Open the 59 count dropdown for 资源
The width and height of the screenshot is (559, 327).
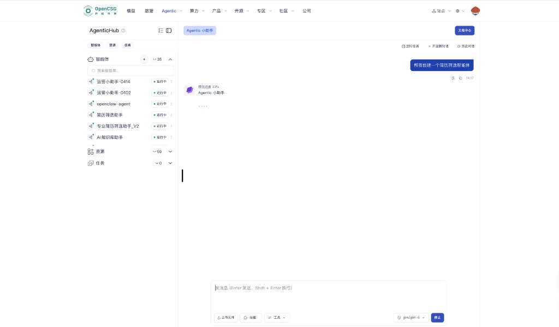pyautogui.click(x=157, y=152)
